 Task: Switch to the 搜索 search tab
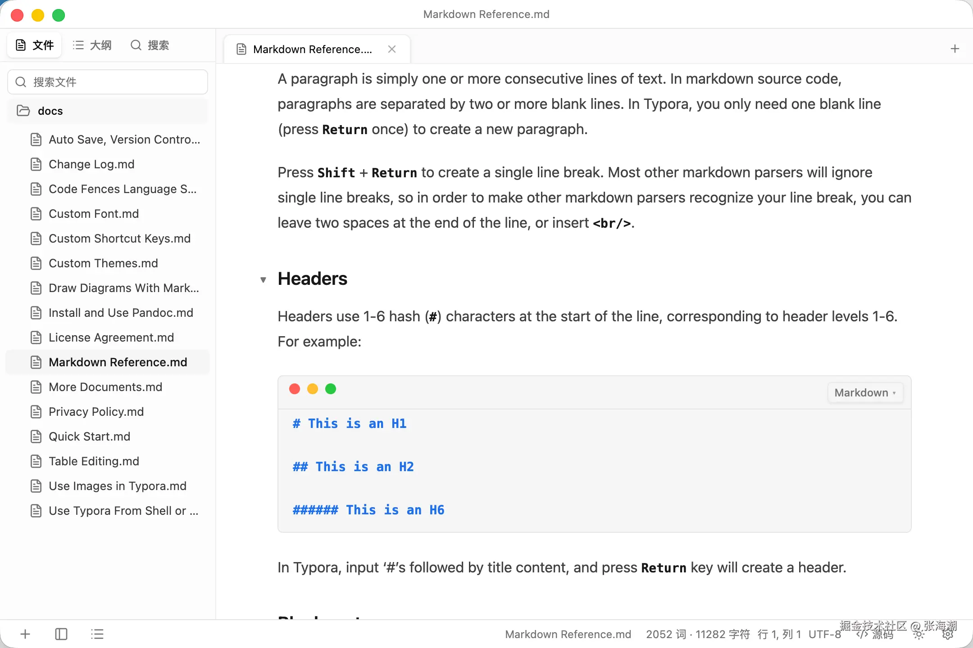coord(150,45)
